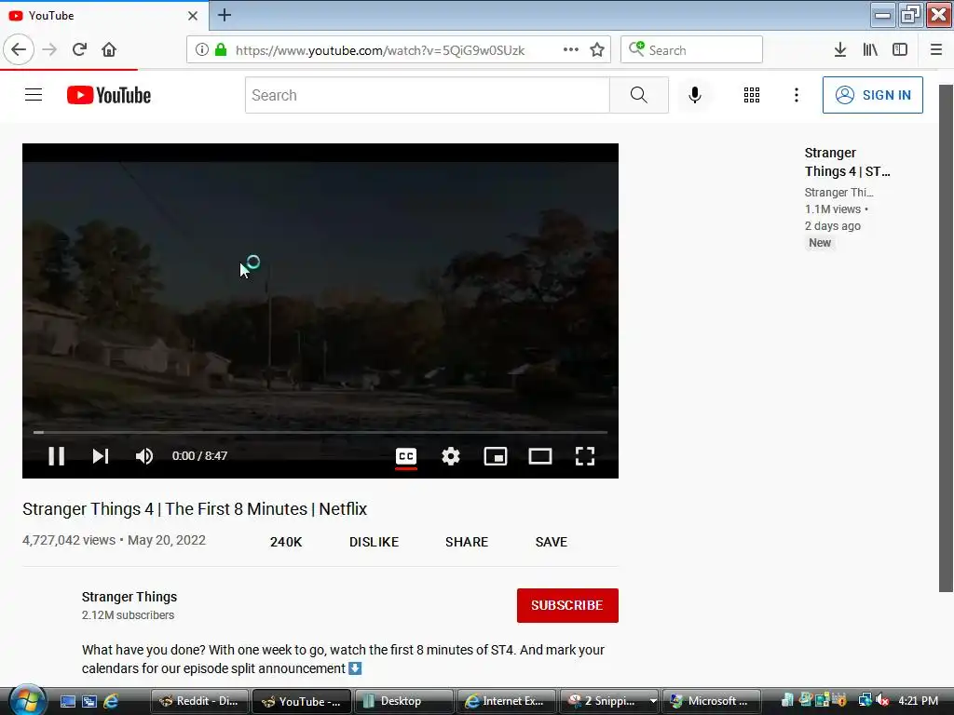The width and height of the screenshot is (954, 715).
Task: Click the video title Stranger Things 4 text
Action: pos(195,509)
